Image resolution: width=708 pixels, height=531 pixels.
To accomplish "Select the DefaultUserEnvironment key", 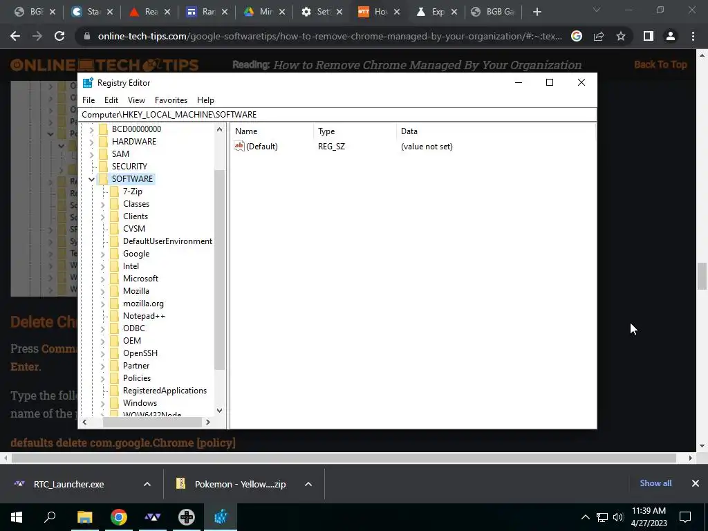I will pos(167,241).
